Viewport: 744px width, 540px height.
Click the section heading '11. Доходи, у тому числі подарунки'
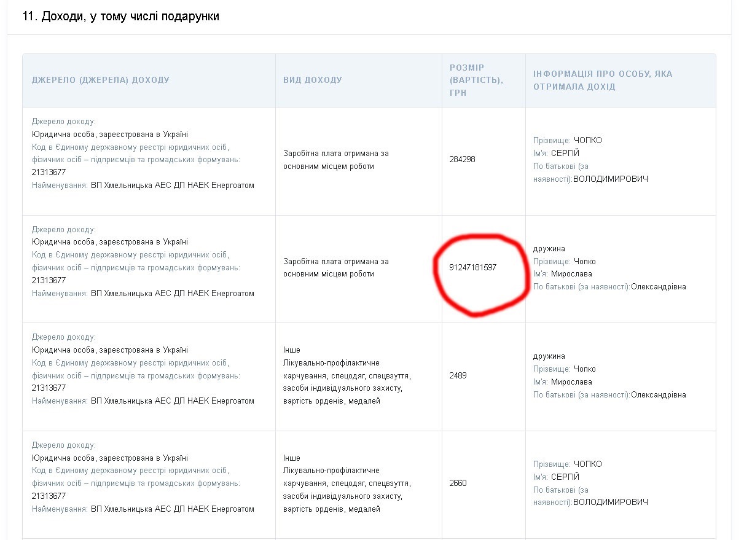tap(120, 17)
